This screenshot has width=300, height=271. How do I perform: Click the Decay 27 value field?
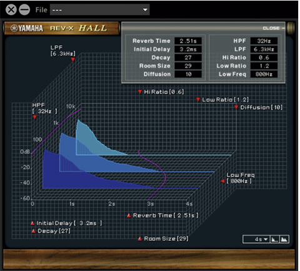[188, 58]
